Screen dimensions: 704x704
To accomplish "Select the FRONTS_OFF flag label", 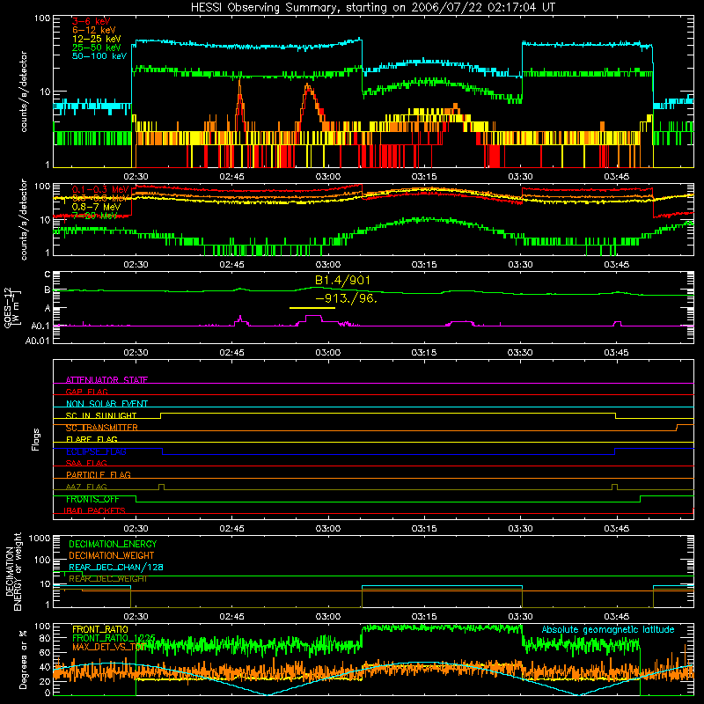I will pyautogui.click(x=92, y=499).
